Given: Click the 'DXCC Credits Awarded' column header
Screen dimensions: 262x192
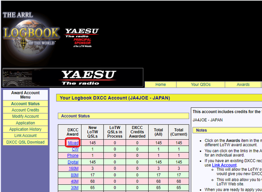Looking at the screenshot, I should [137, 132].
